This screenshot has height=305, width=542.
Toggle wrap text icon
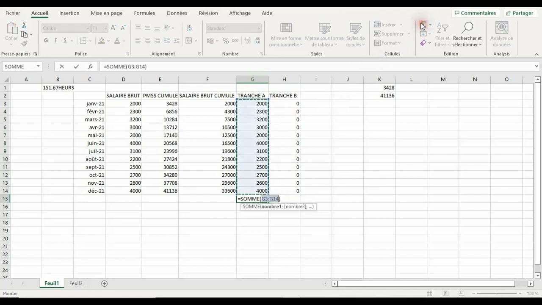point(189,28)
